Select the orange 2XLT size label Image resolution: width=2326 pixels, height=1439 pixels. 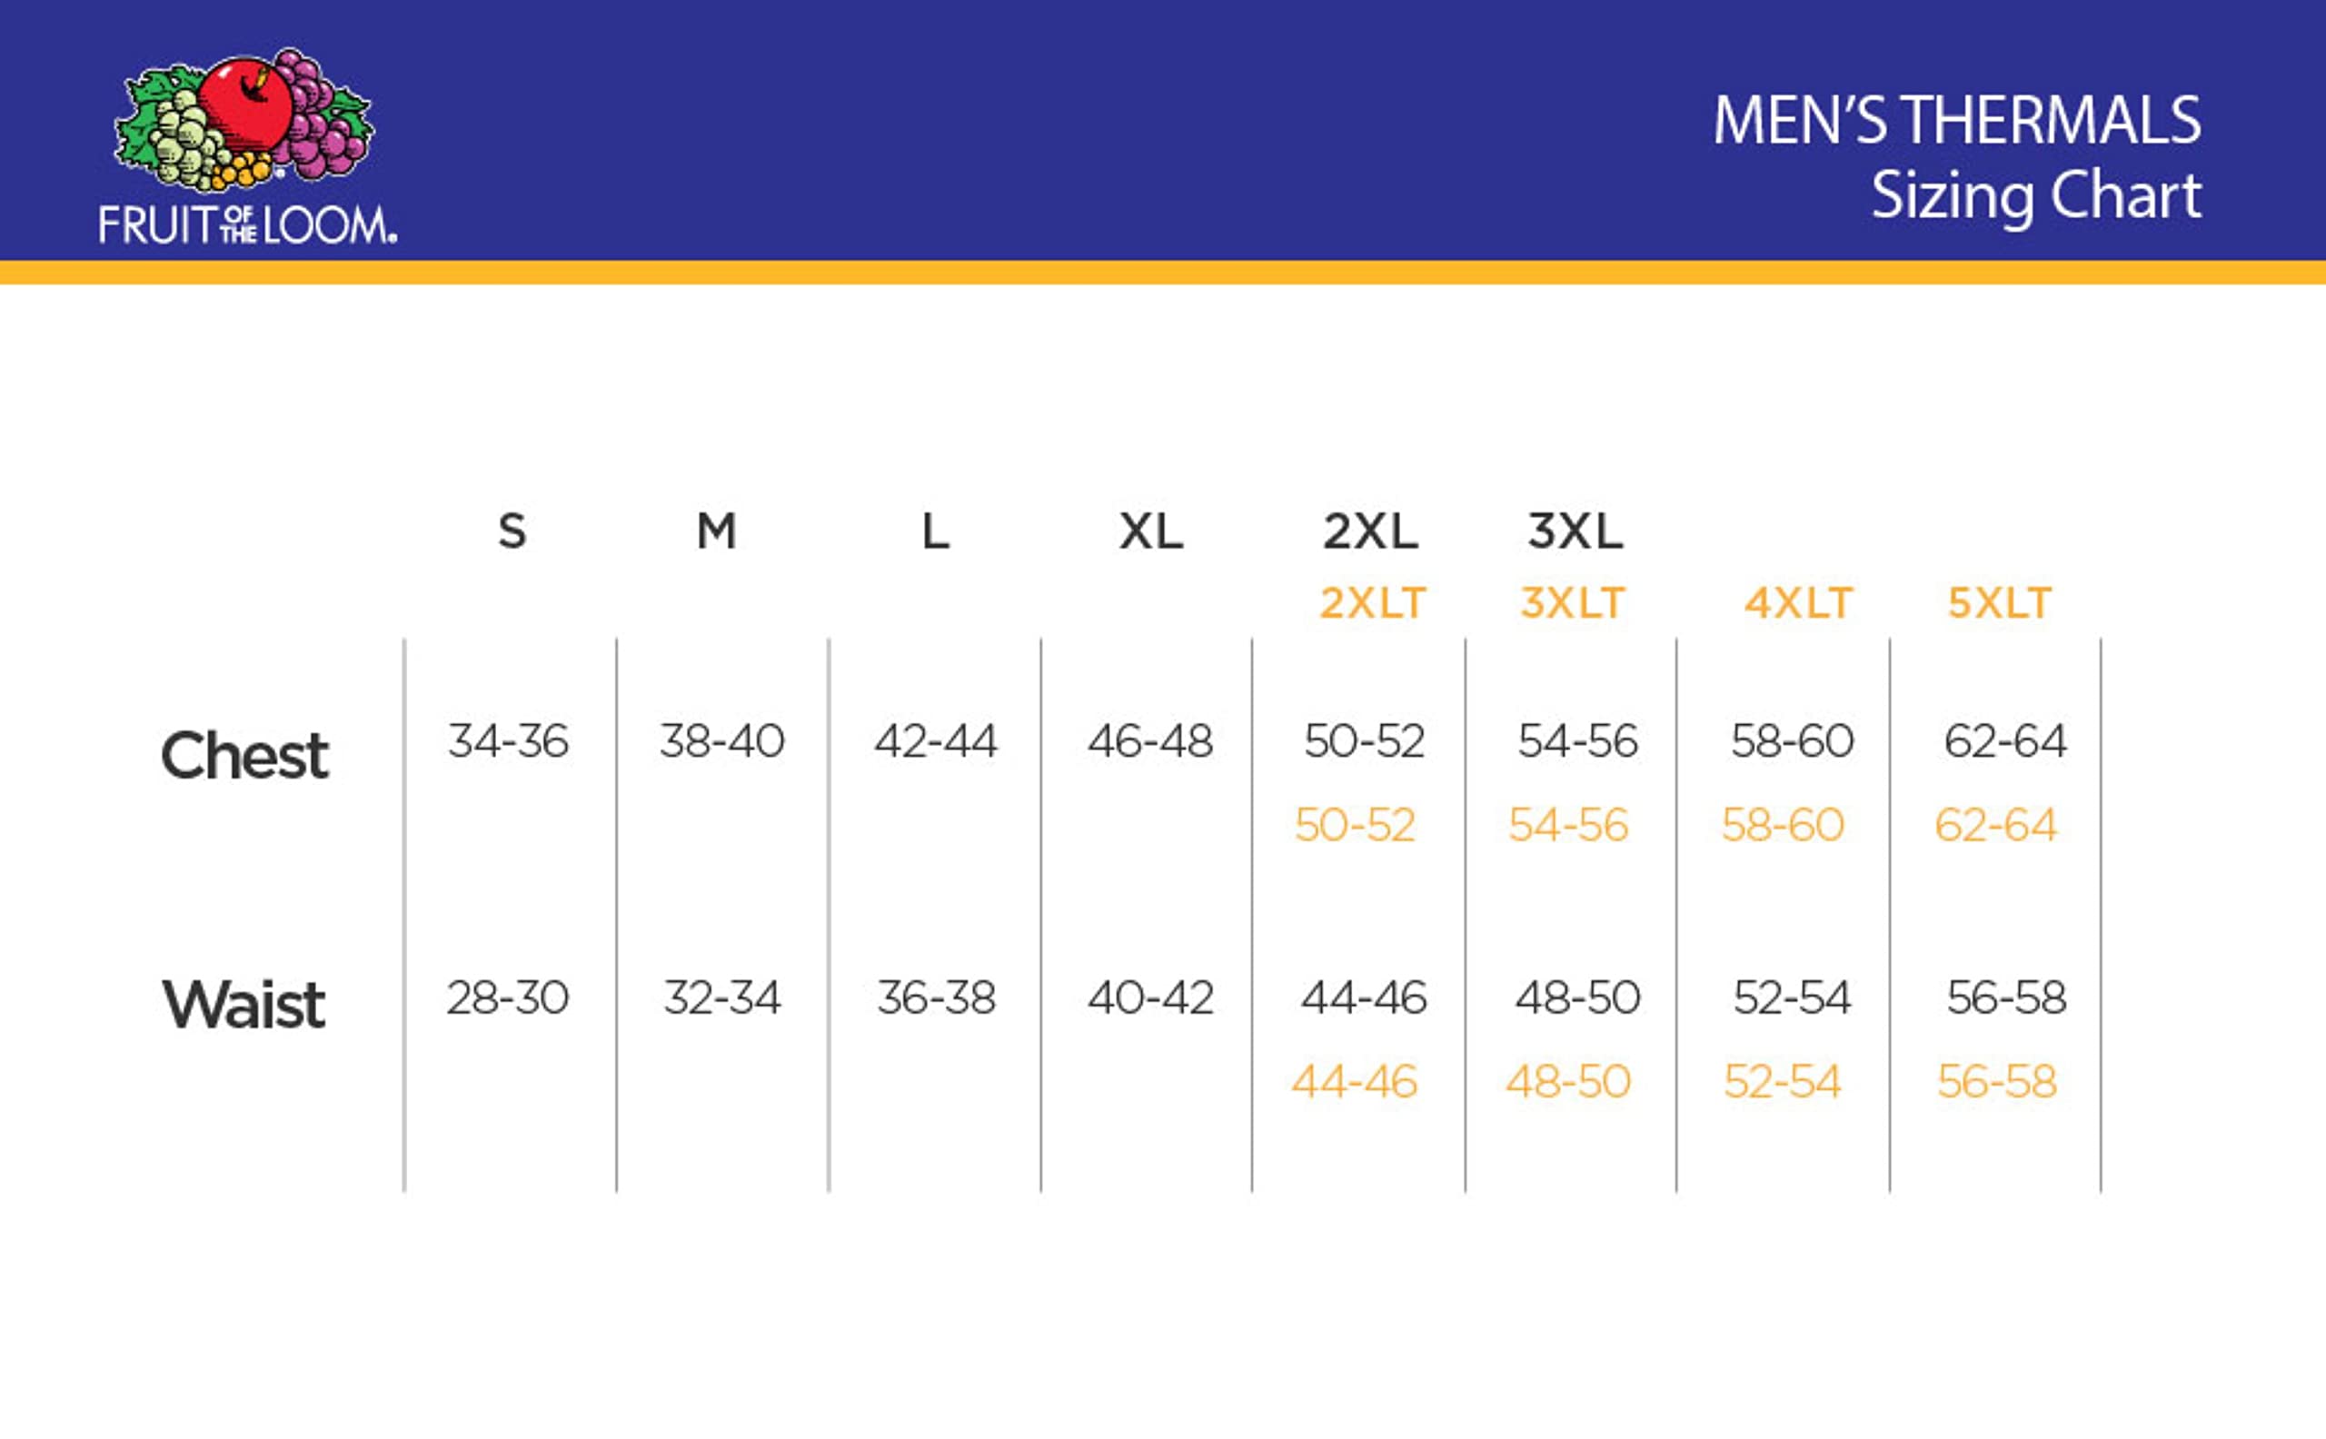(1372, 602)
